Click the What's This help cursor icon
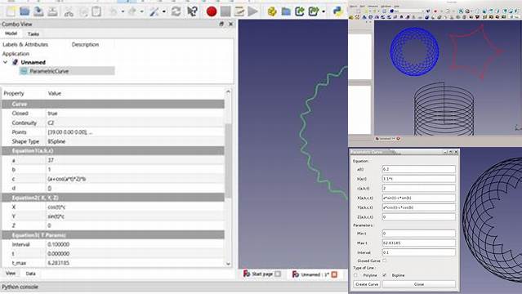 [192, 11]
